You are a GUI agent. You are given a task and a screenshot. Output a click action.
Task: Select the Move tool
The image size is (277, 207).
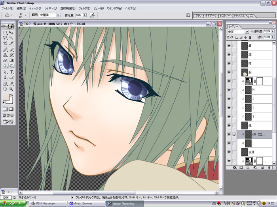click(11, 33)
